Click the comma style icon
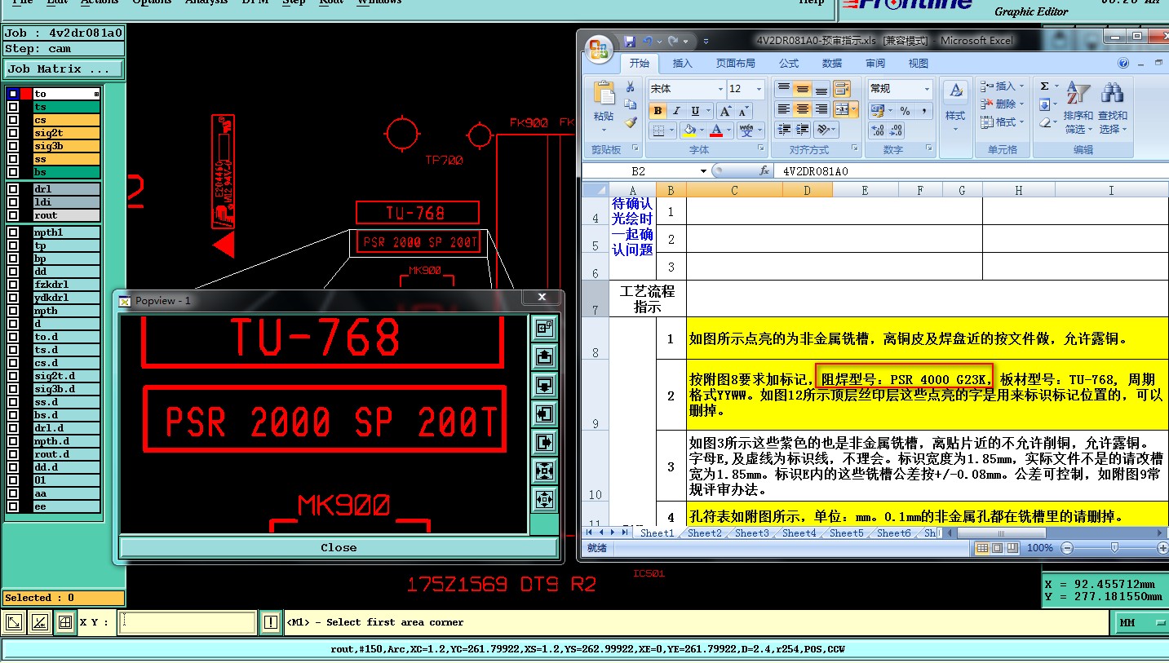 tap(924, 110)
